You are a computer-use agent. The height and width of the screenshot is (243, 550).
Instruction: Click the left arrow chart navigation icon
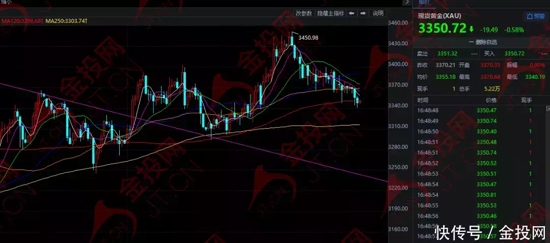(x=352, y=13)
